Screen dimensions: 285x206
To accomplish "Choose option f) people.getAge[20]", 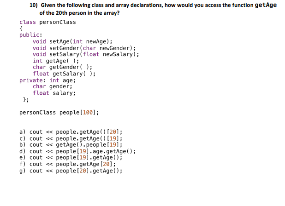I will pos(68,164).
